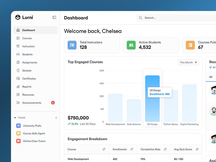This screenshot has width=216, height=162.
Task: Add a new team with plus icon
Action: (56, 118)
